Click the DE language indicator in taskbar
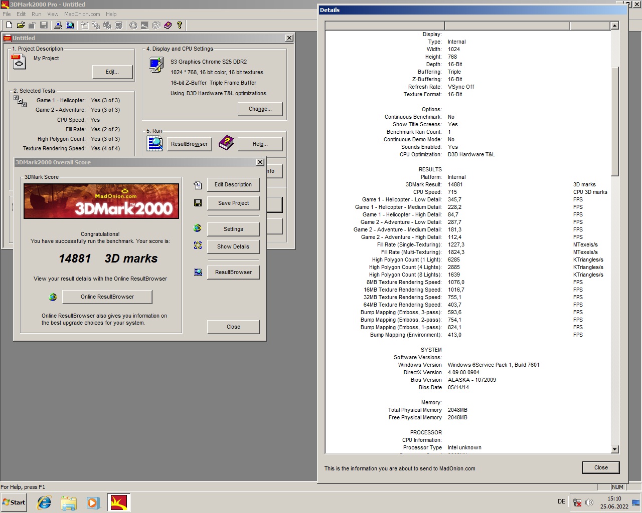Viewport: 642px width, 513px height. pos(562,501)
